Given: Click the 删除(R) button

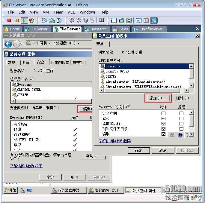Looking at the screenshot, I should (x=183, y=98).
